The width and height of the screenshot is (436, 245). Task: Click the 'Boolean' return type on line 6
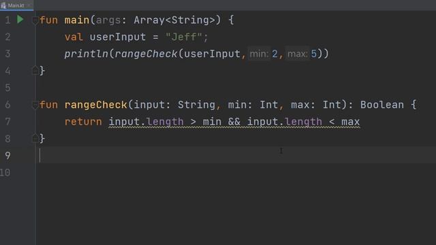point(382,105)
